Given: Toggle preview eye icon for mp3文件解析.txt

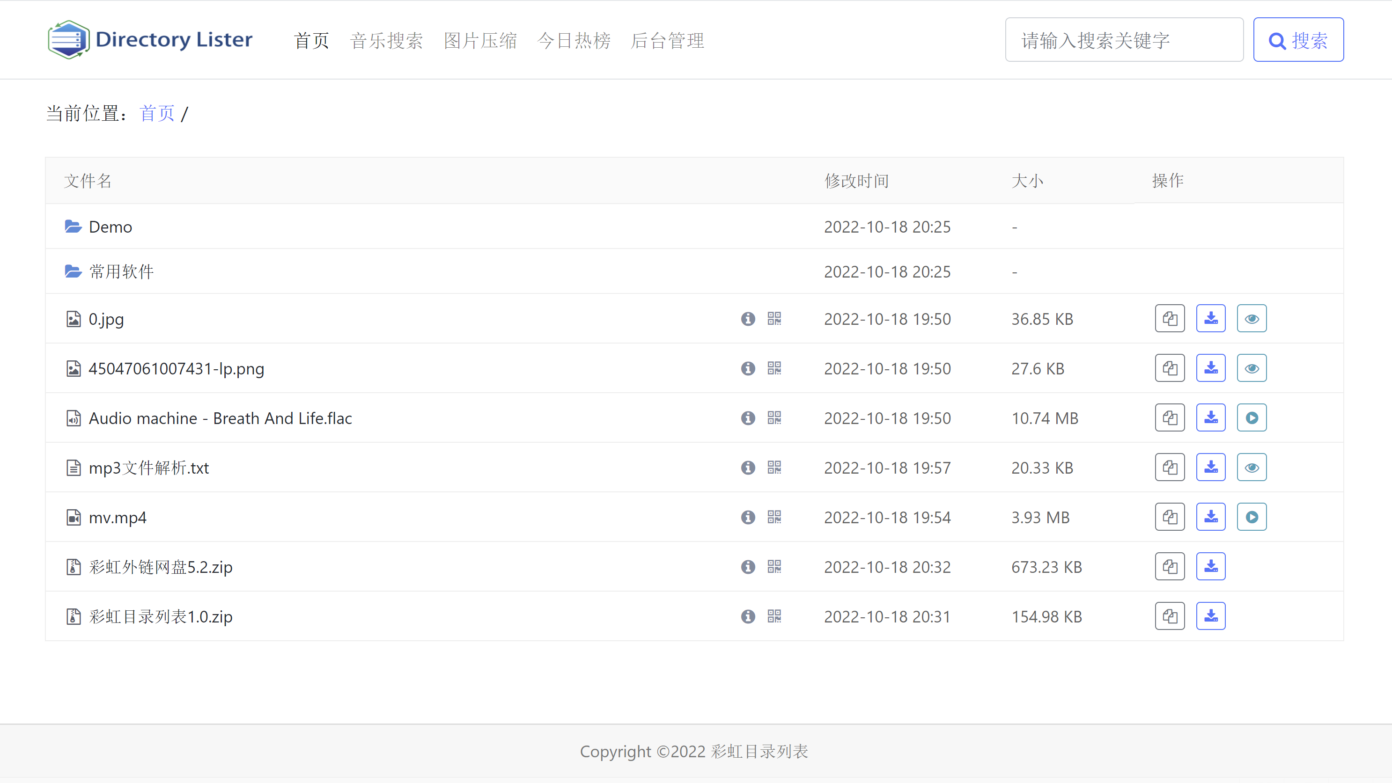Looking at the screenshot, I should coord(1252,468).
